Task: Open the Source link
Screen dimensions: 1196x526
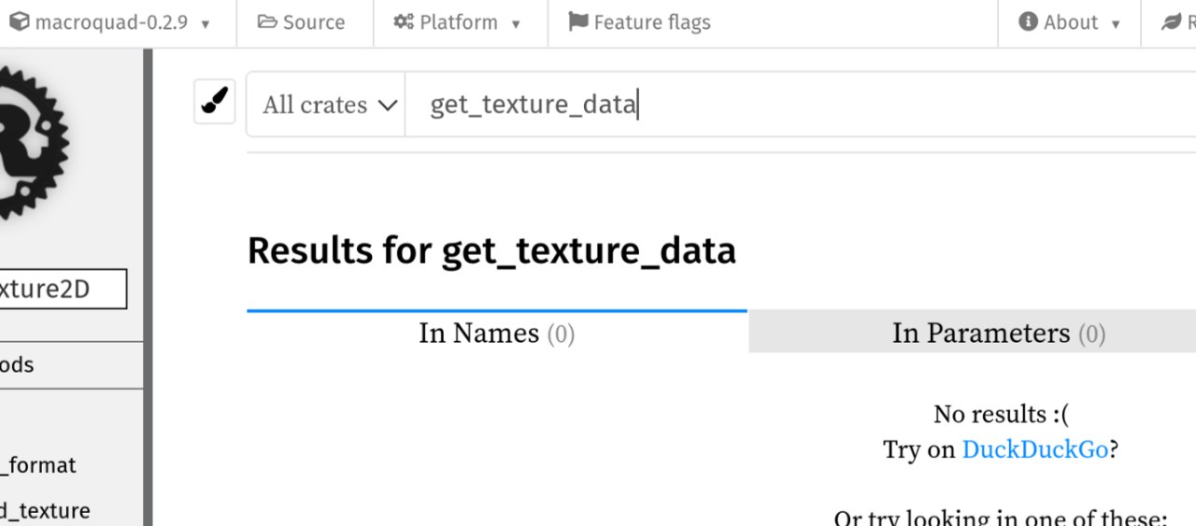Action: (301, 22)
